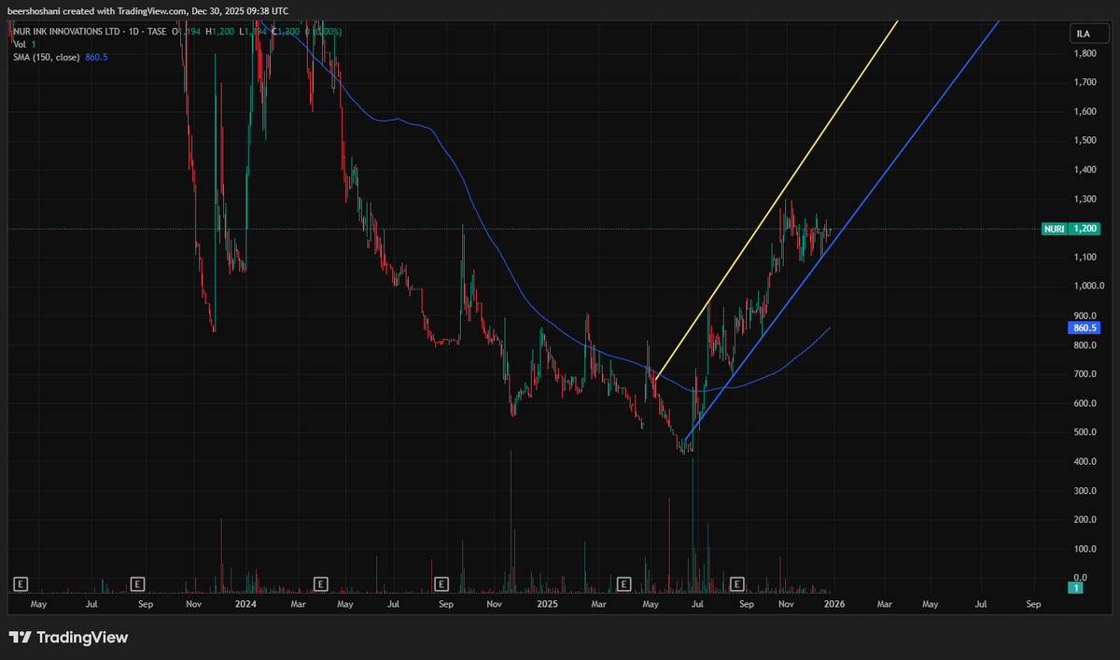Click the 1,200 current price label

(x=1083, y=229)
